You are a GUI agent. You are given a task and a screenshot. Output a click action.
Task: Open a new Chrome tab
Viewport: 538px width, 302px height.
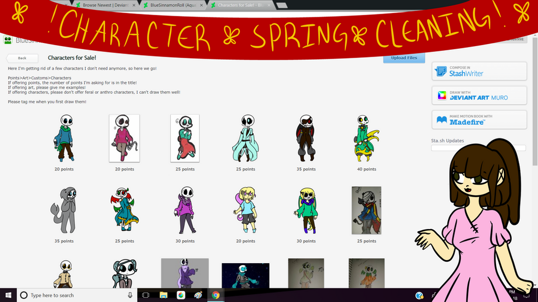pyautogui.click(x=282, y=5)
